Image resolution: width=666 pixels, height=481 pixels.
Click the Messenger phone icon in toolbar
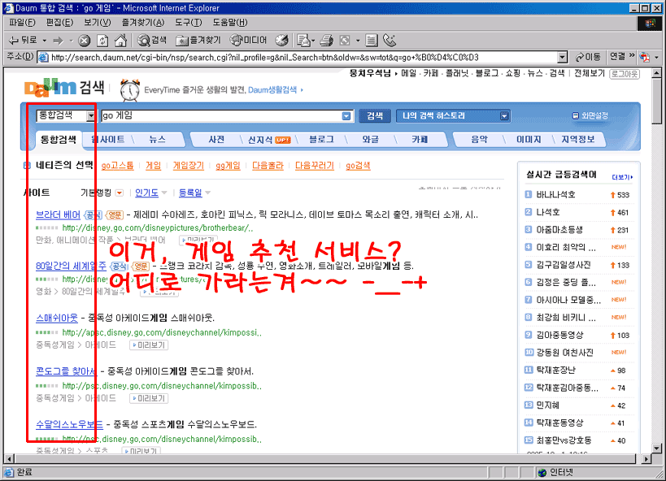389,41
